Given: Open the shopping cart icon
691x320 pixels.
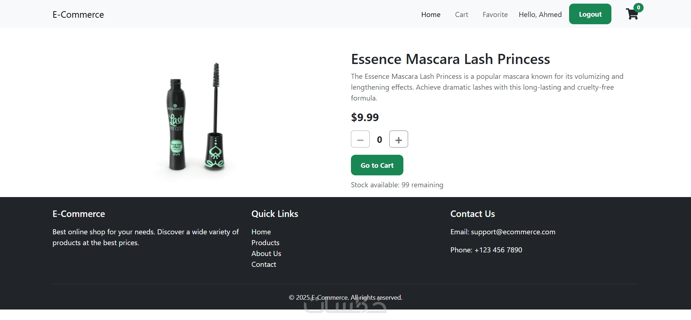Looking at the screenshot, I should (632, 14).
